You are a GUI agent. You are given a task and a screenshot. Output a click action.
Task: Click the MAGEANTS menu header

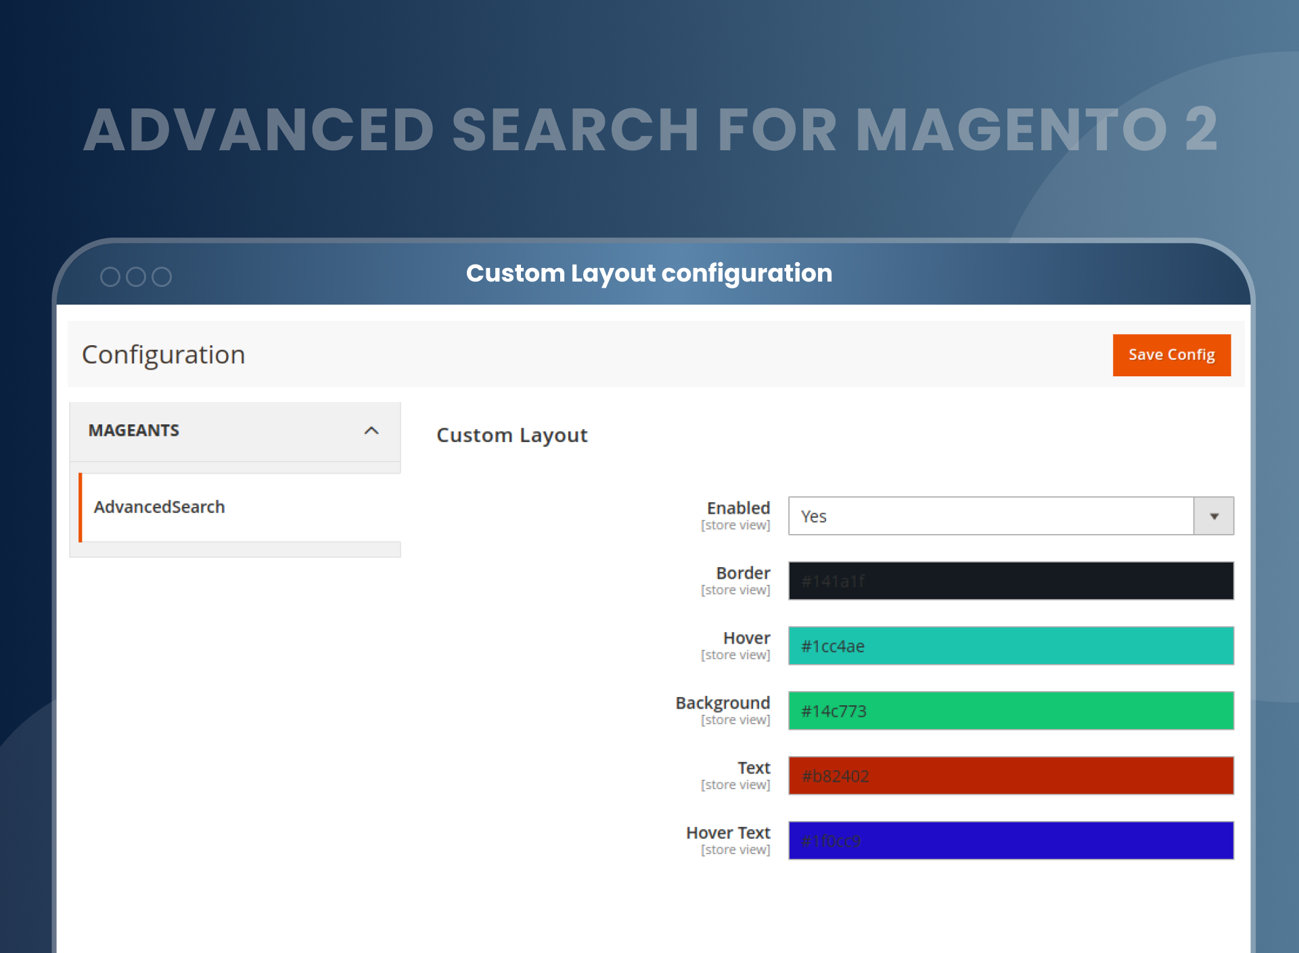[134, 431]
